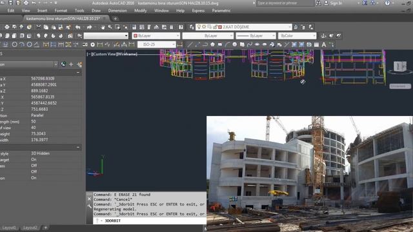Open the Help question mark icon in the toolbar
This screenshot has width=413, height=232.
181,27
